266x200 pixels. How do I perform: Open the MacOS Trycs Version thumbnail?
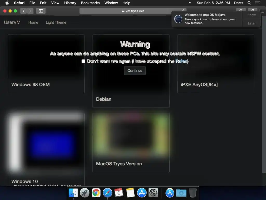tap(131, 135)
